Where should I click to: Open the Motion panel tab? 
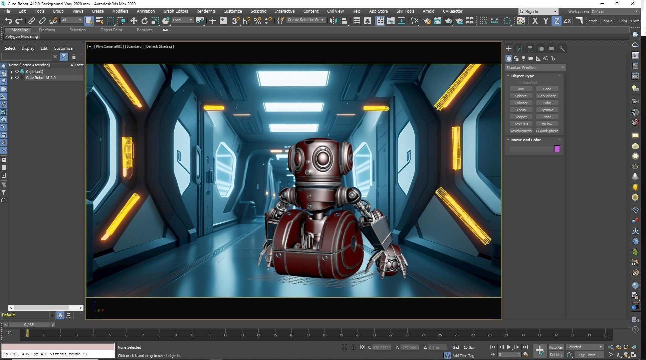click(541, 49)
